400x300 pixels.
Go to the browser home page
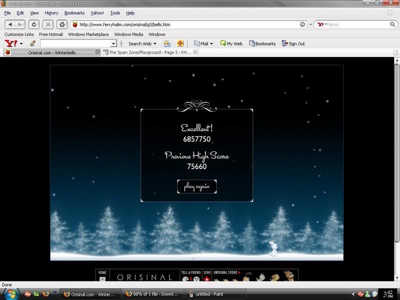click(x=62, y=24)
